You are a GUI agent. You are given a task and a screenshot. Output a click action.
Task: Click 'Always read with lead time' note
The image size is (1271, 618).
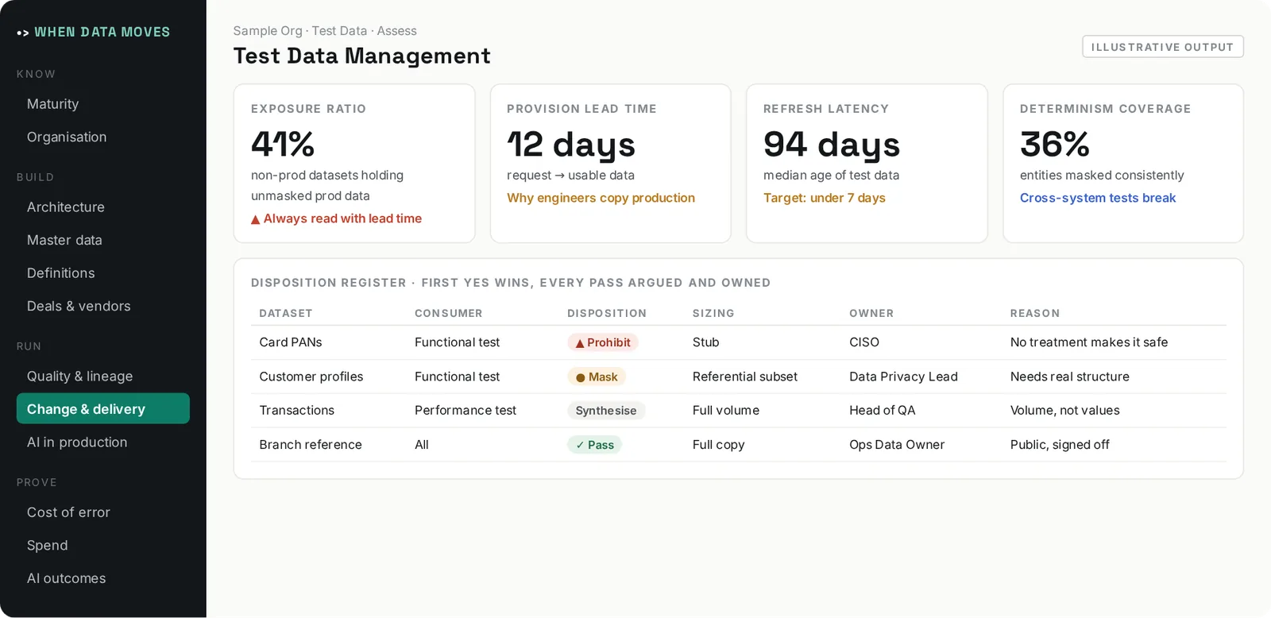pos(342,218)
